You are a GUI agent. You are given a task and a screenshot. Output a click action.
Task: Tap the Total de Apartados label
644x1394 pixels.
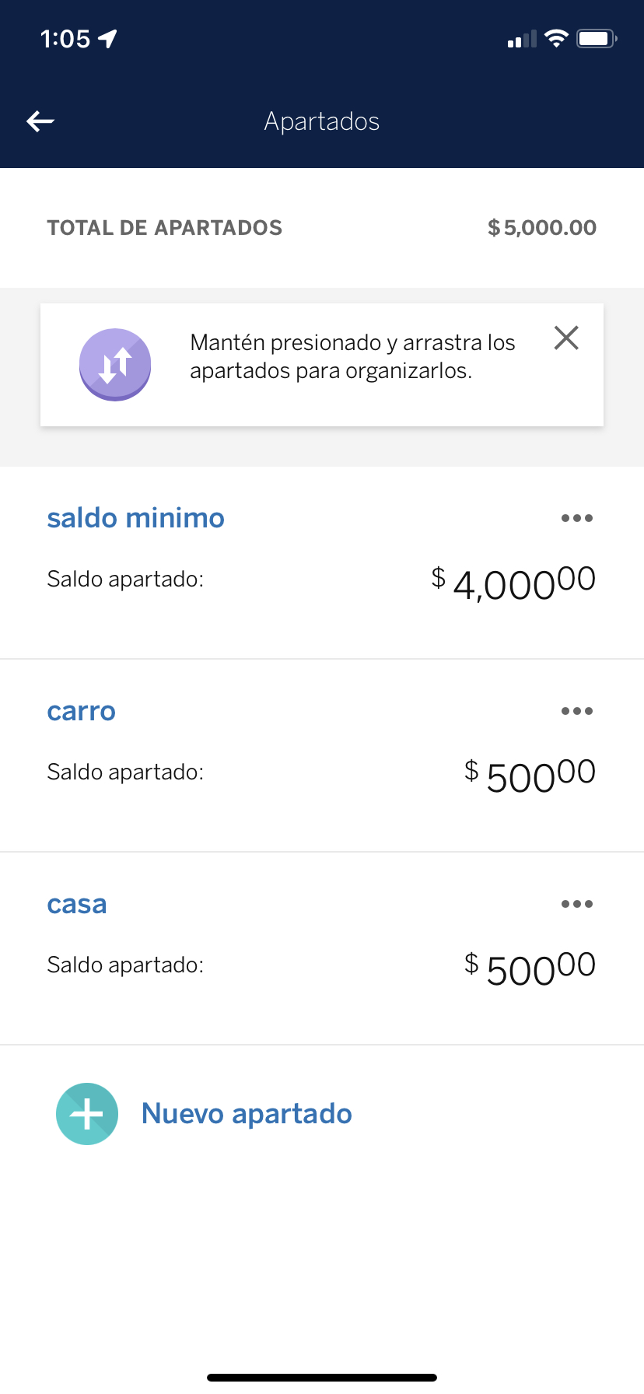(x=164, y=228)
